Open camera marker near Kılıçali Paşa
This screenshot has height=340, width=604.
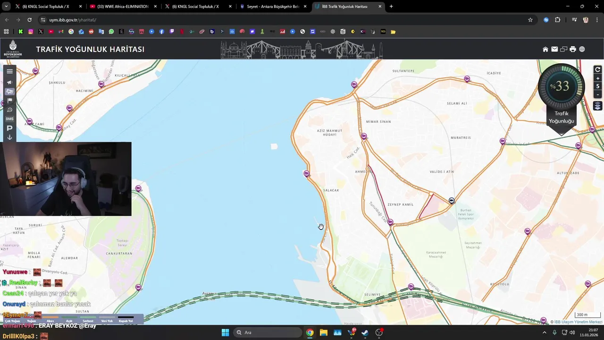101,84
